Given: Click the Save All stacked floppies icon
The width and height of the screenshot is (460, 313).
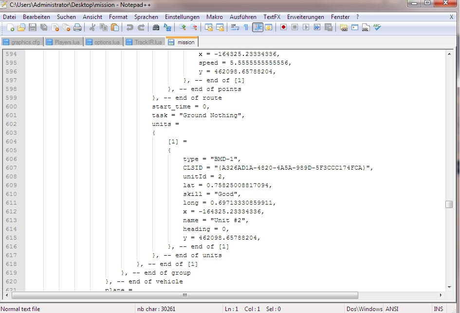Looking at the screenshot, I should (x=44, y=28).
